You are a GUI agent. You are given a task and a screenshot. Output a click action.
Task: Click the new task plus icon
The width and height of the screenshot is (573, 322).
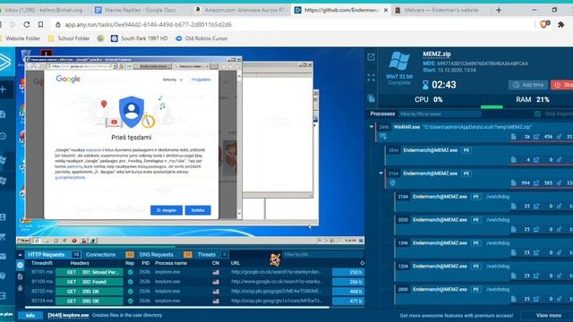click(3, 89)
